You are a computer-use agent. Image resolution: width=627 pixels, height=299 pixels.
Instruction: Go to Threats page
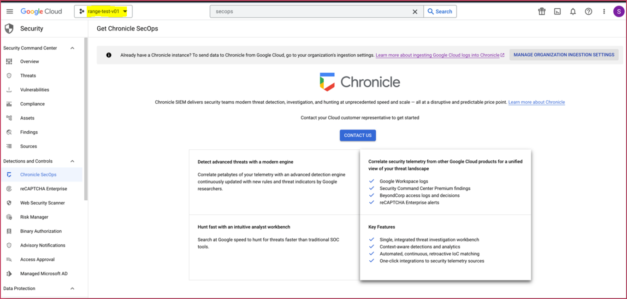pyautogui.click(x=28, y=76)
